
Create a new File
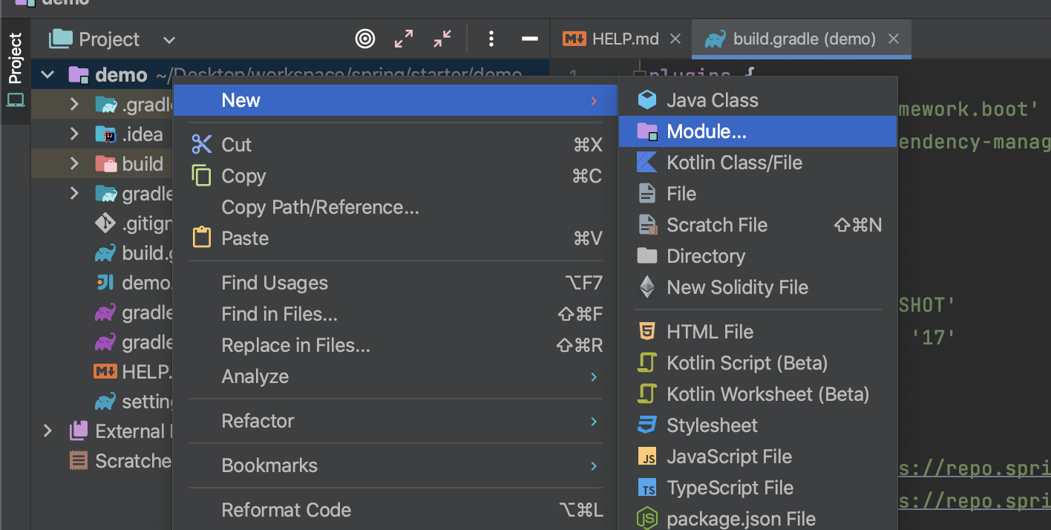click(x=758, y=194)
